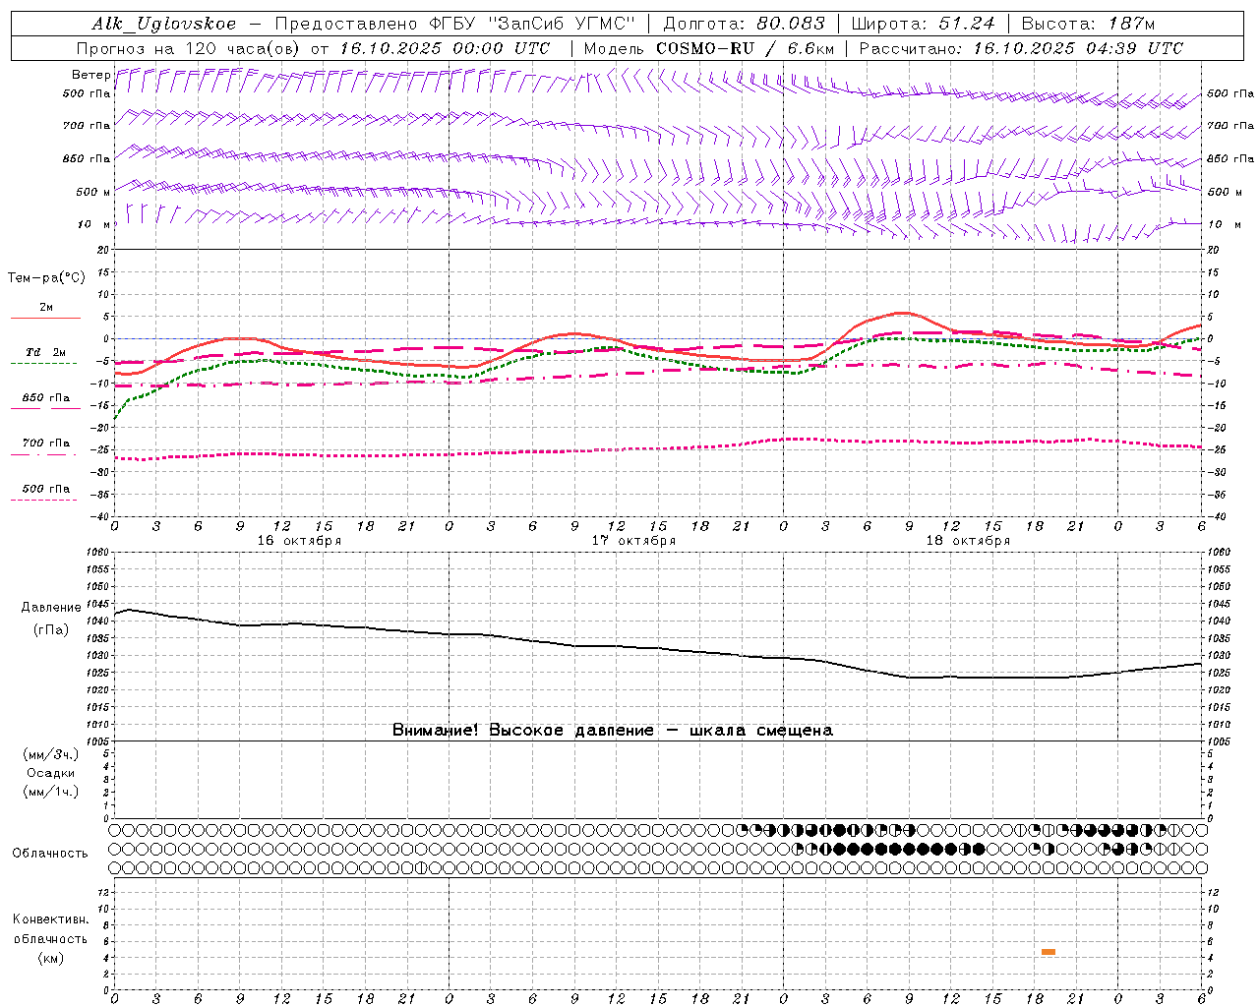Screen dimensions: 1259x1007
Task: Click the 17 октября date label
Action: click(633, 541)
